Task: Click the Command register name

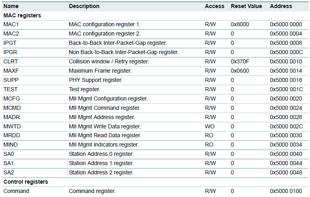Action: 16,191
